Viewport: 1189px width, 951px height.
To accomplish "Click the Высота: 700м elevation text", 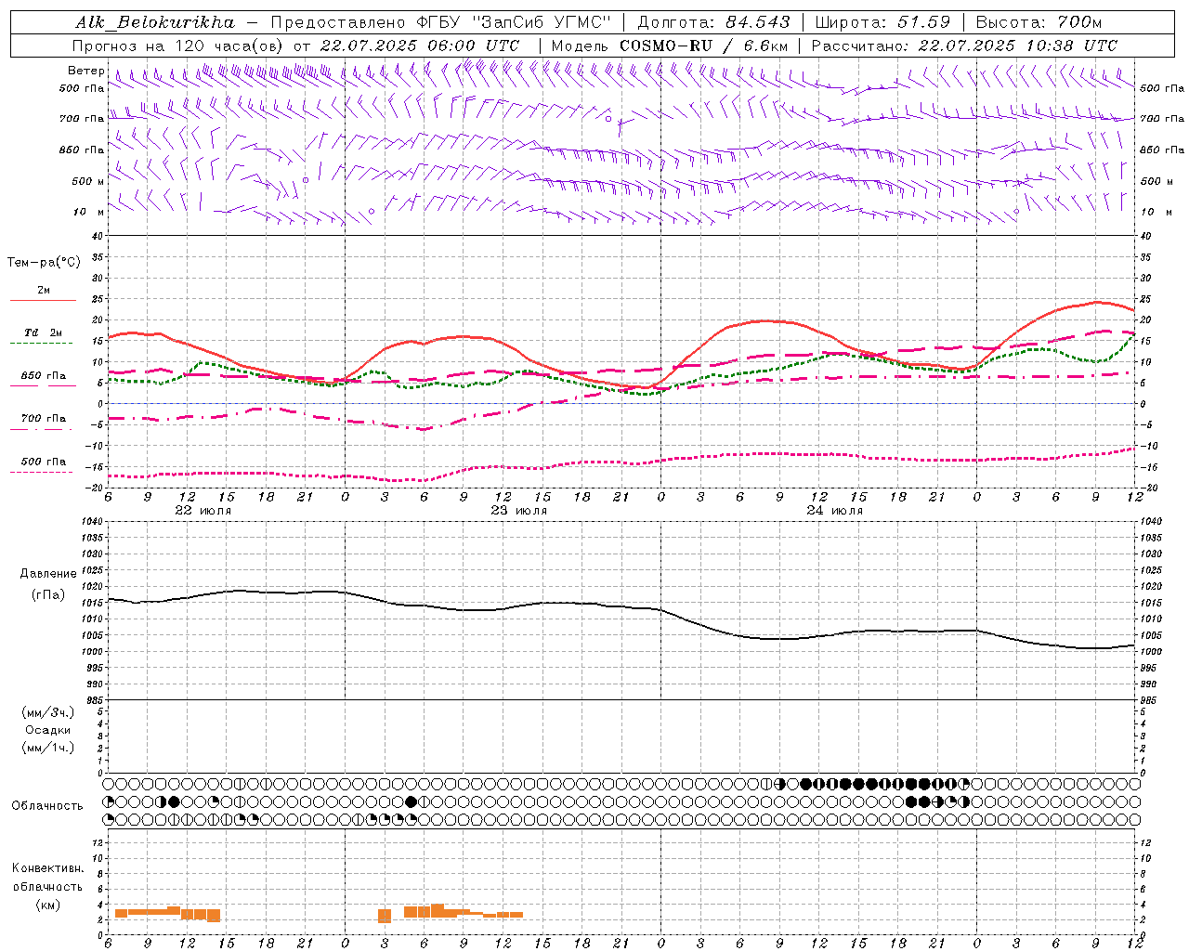I will (1039, 22).
